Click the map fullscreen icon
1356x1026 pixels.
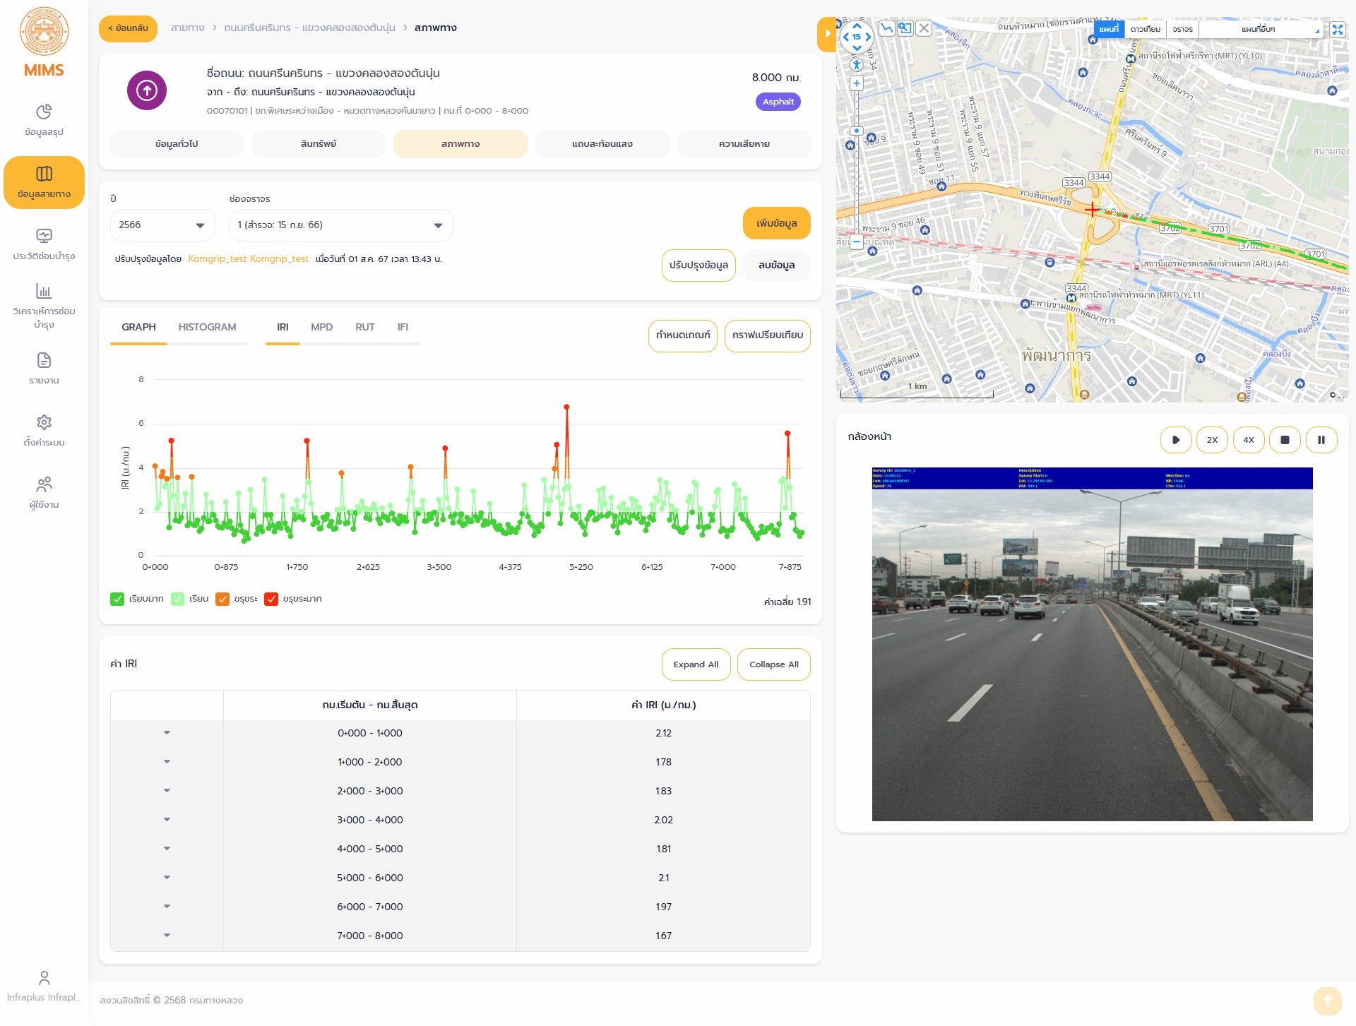pyautogui.click(x=1337, y=29)
